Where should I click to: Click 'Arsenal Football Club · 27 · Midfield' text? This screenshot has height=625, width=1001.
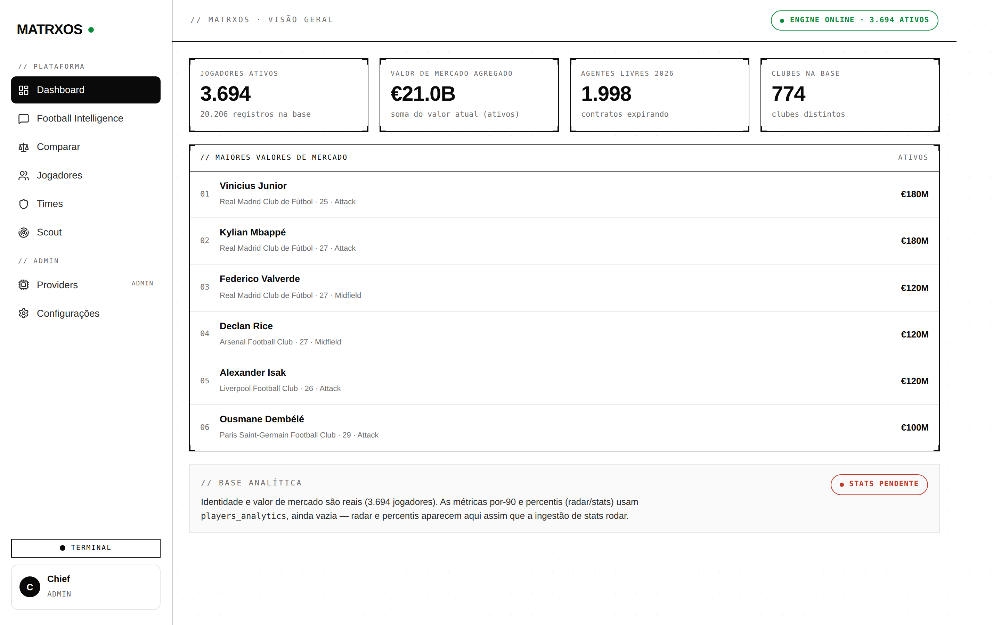(280, 342)
